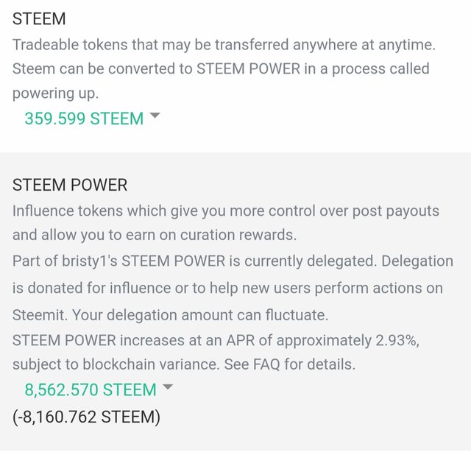This screenshot has width=471, height=452.
Task: Click the STEEM POWER section heading
Action: point(70,185)
